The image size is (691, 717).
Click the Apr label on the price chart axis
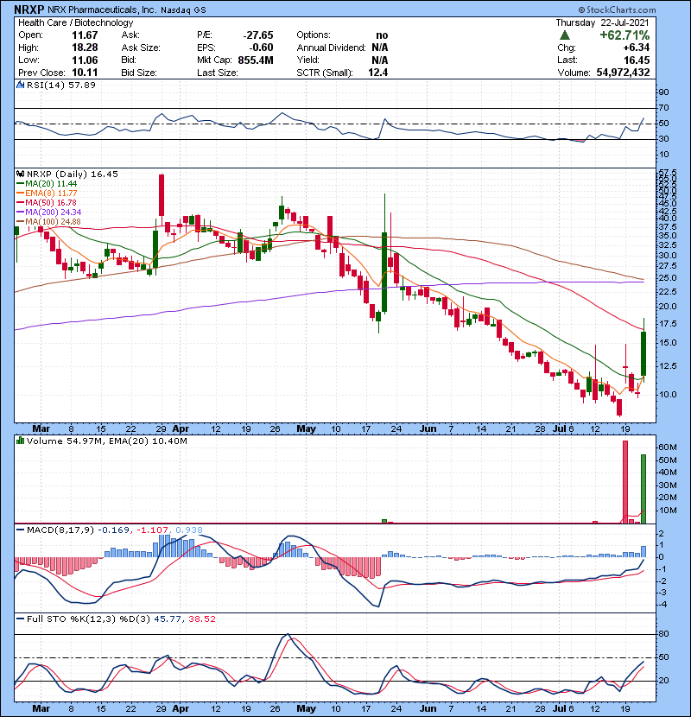tap(181, 429)
